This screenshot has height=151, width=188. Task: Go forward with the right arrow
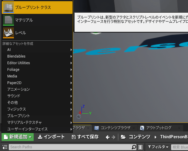113,137
